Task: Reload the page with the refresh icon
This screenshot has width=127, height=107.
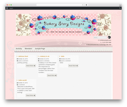Action: [x=83, y=5]
